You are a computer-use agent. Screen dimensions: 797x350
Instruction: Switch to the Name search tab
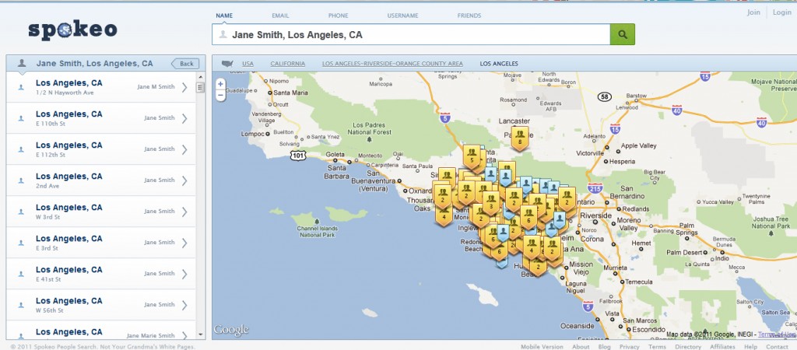(x=224, y=16)
